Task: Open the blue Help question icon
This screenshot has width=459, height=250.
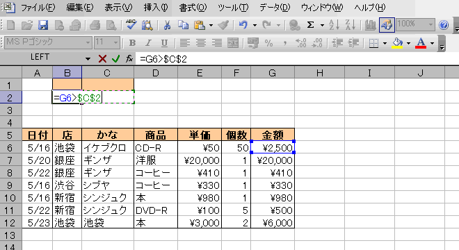Action: coord(444,25)
